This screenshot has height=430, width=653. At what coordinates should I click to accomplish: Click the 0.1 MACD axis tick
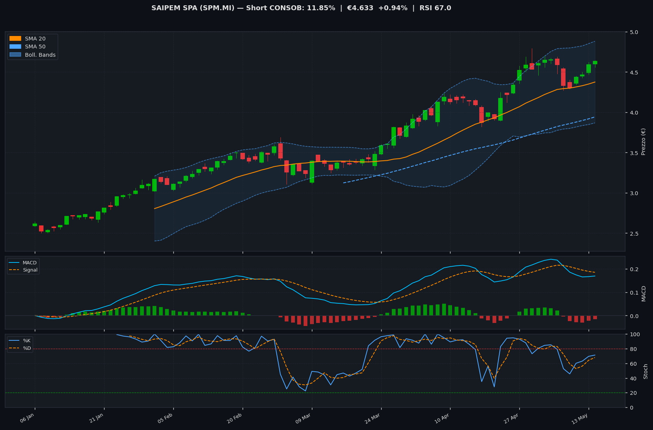pos(634,293)
